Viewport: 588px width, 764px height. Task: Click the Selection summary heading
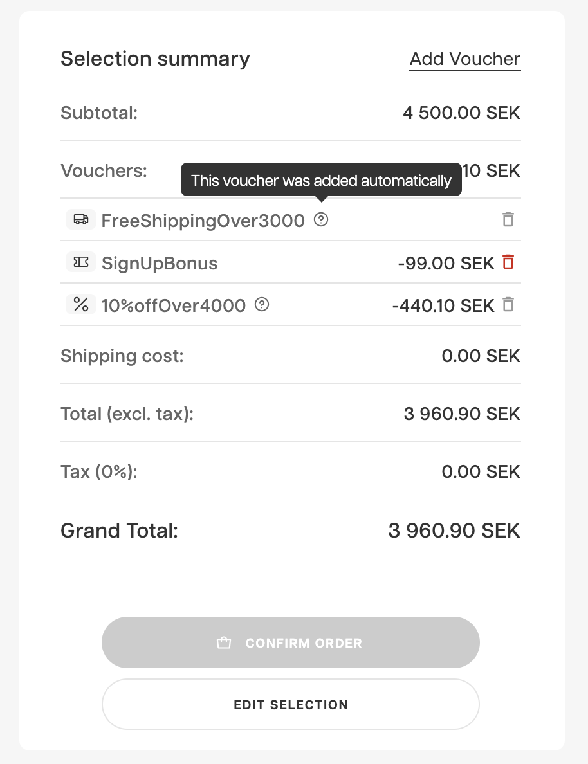coord(155,59)
